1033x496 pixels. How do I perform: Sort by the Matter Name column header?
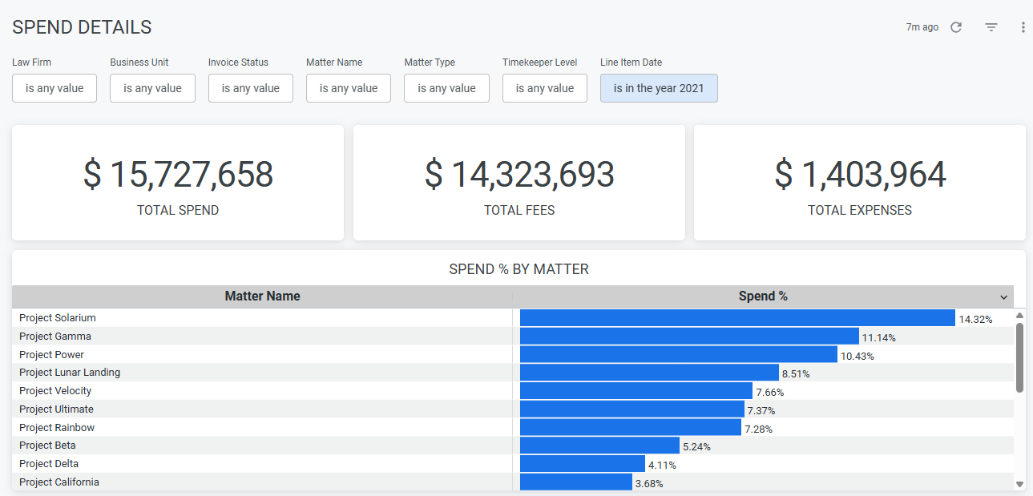pos(262,296)
